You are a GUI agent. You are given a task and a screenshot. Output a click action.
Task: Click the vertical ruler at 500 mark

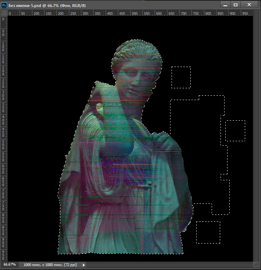pos(4,145)
